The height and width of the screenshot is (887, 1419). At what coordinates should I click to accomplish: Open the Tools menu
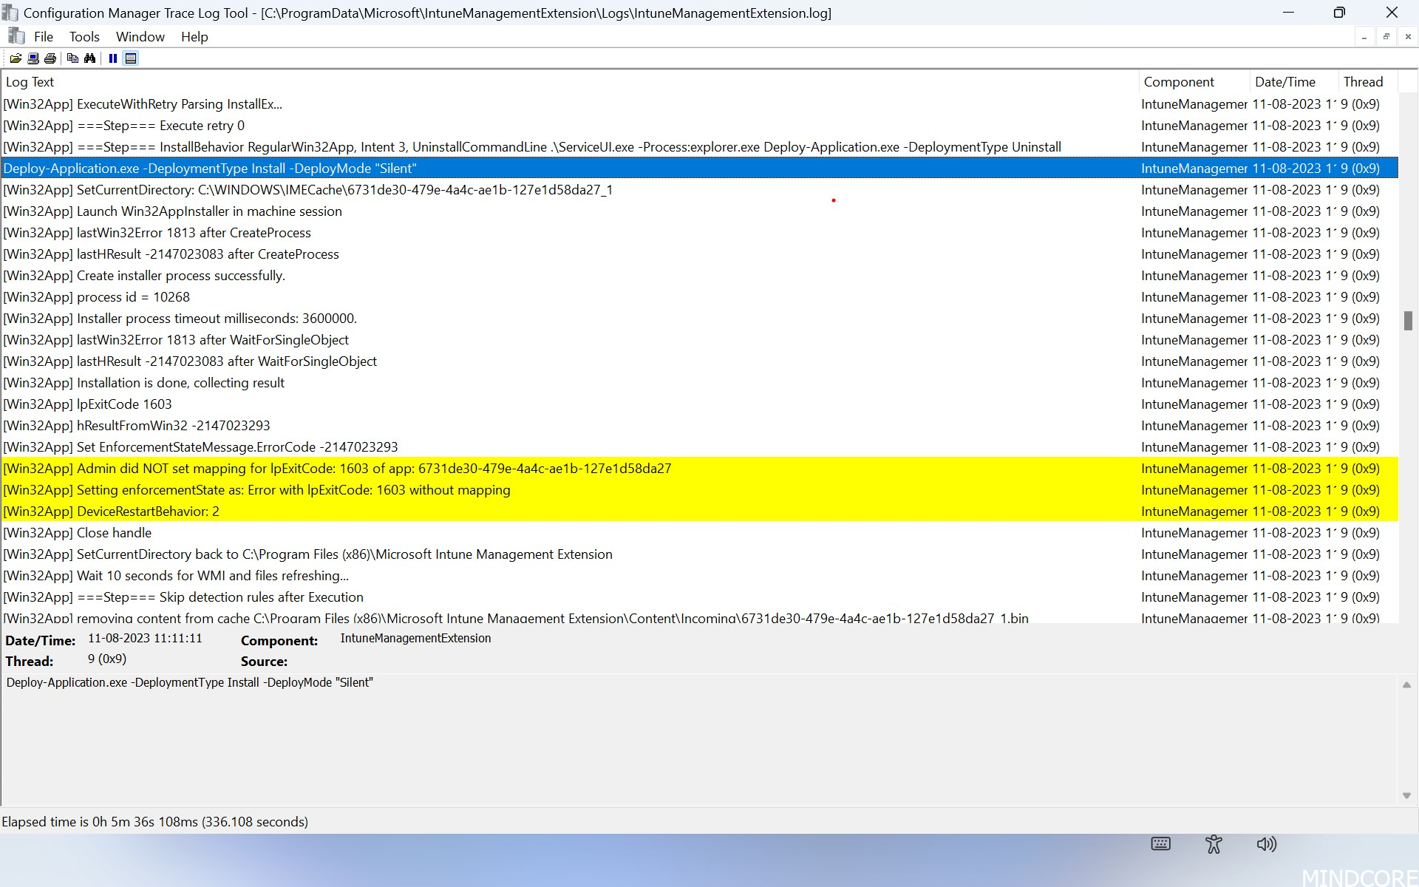click(84, 36)
